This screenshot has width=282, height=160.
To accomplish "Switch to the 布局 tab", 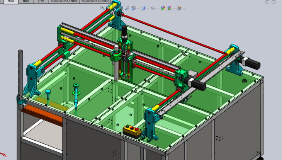I will click(9, 2).
